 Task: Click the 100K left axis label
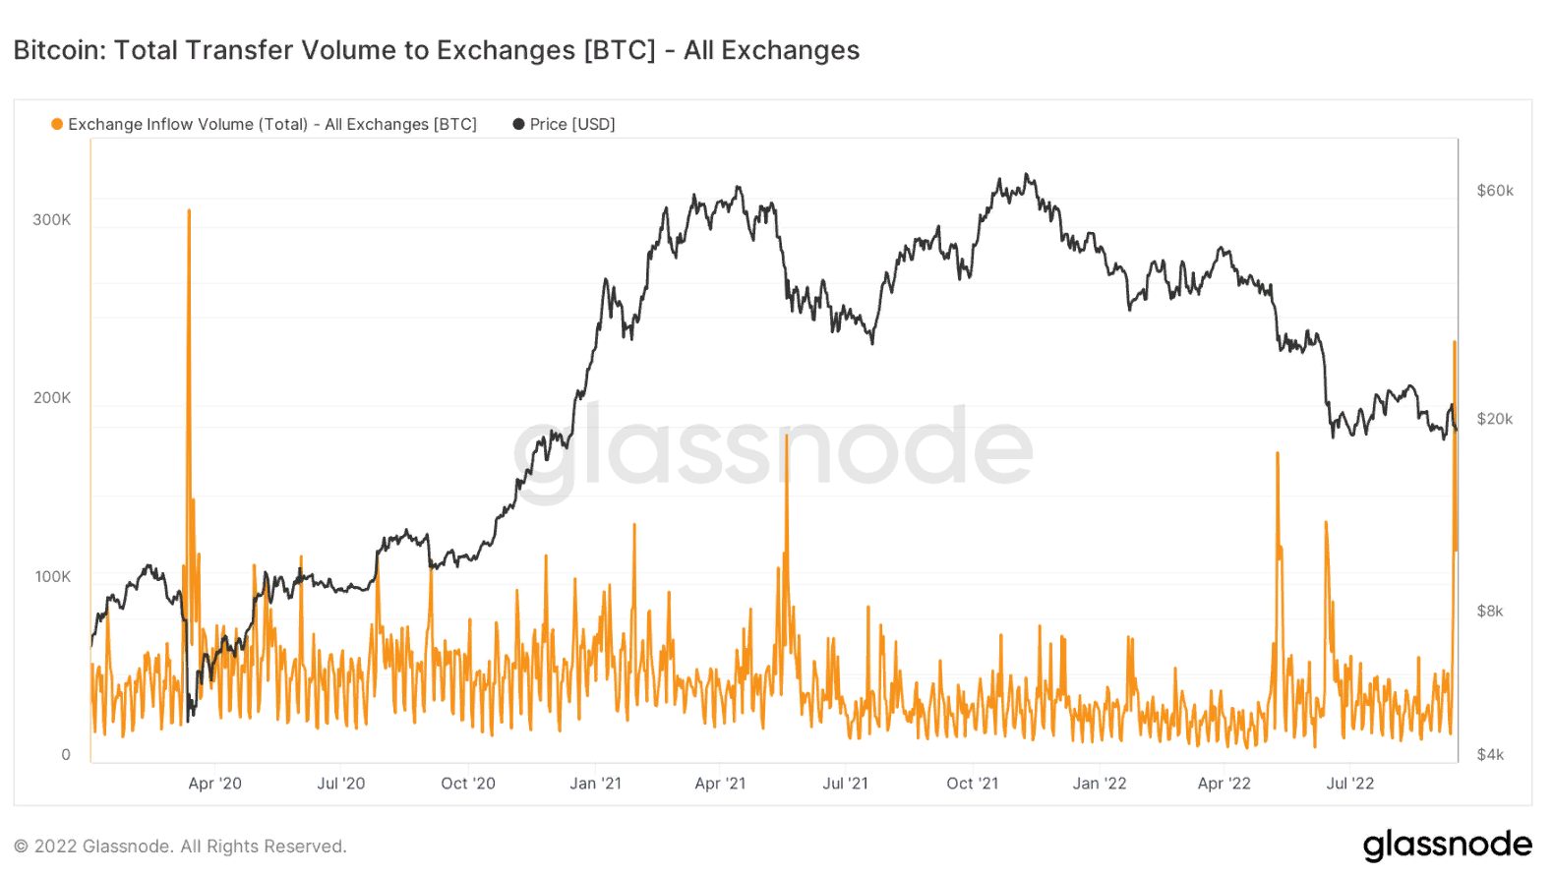52,576
